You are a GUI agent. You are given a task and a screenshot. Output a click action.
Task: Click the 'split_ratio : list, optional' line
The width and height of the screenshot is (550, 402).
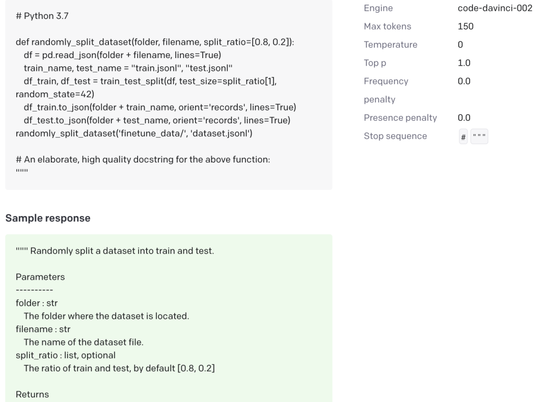tap(66, 355)
